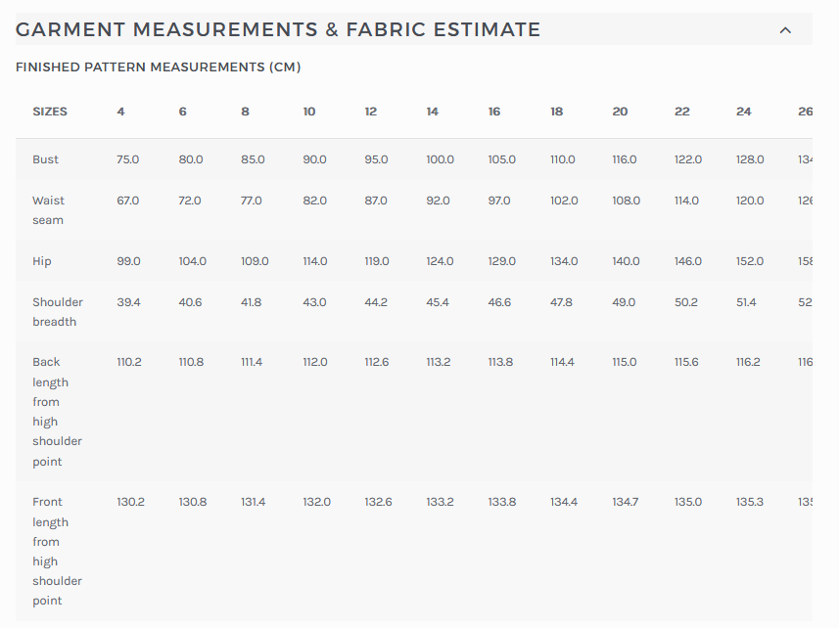
Task: Click the Shoulder breadth row label
Action: (58, 312)
